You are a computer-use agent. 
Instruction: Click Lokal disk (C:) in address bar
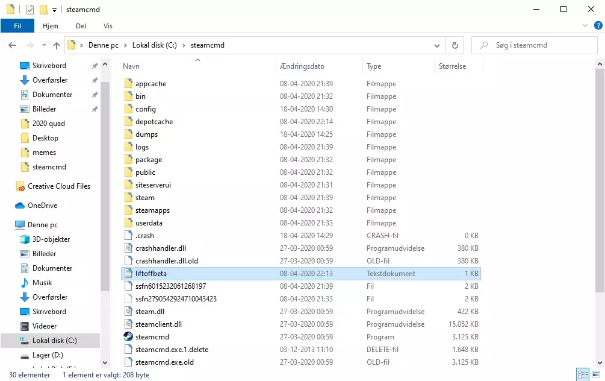click(154, 45)
